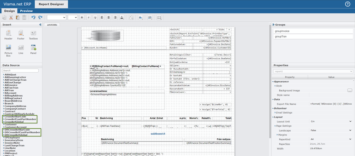Align text left
Screen dimensions: 355x156
102,18
